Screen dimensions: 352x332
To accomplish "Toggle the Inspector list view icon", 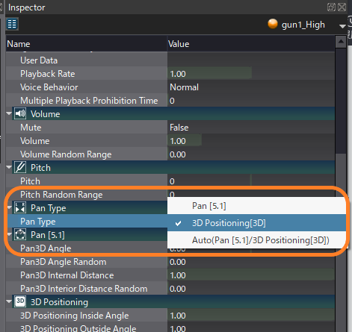I will pos(12,24).
